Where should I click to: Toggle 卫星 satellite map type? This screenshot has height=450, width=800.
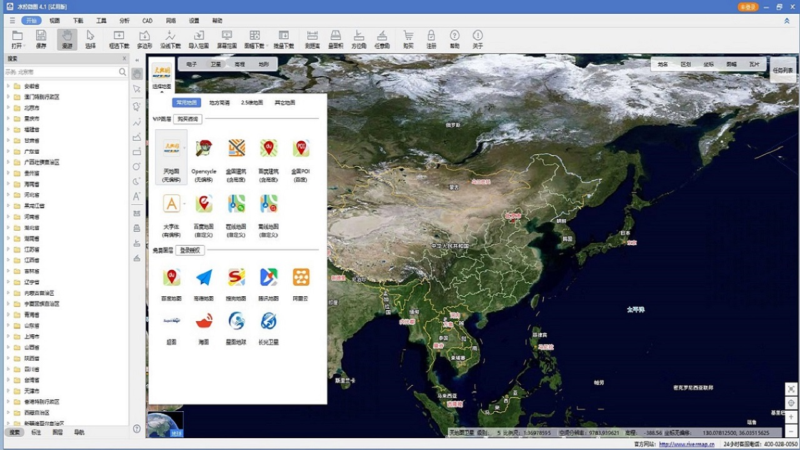tap(216, 64)
